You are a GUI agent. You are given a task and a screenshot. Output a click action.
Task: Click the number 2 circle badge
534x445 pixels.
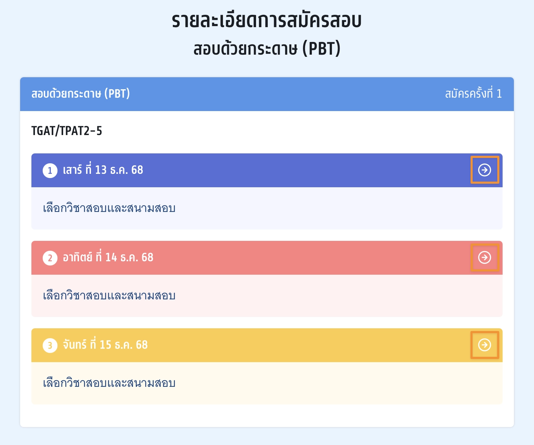tap(50, 258)
